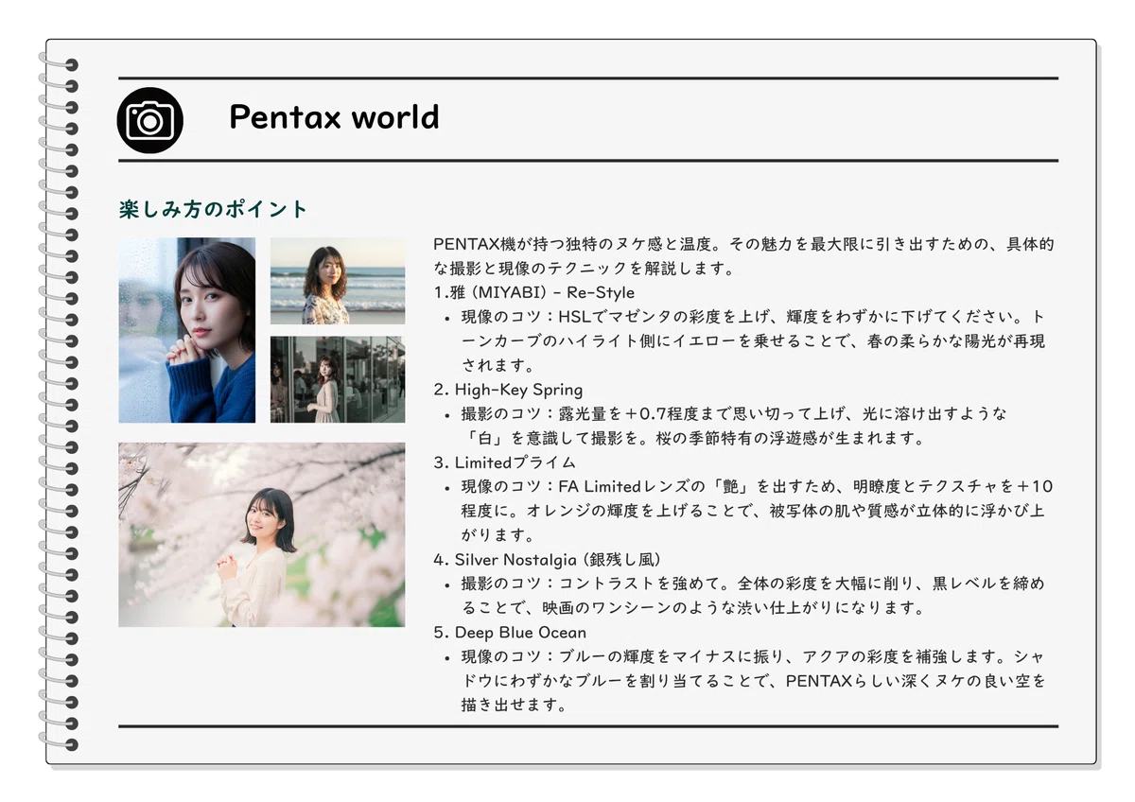Click the heading "1.雅 (MIYABI) - Re-Style"
Viewport: 1135px width, 802px height.
coord(534,292)
